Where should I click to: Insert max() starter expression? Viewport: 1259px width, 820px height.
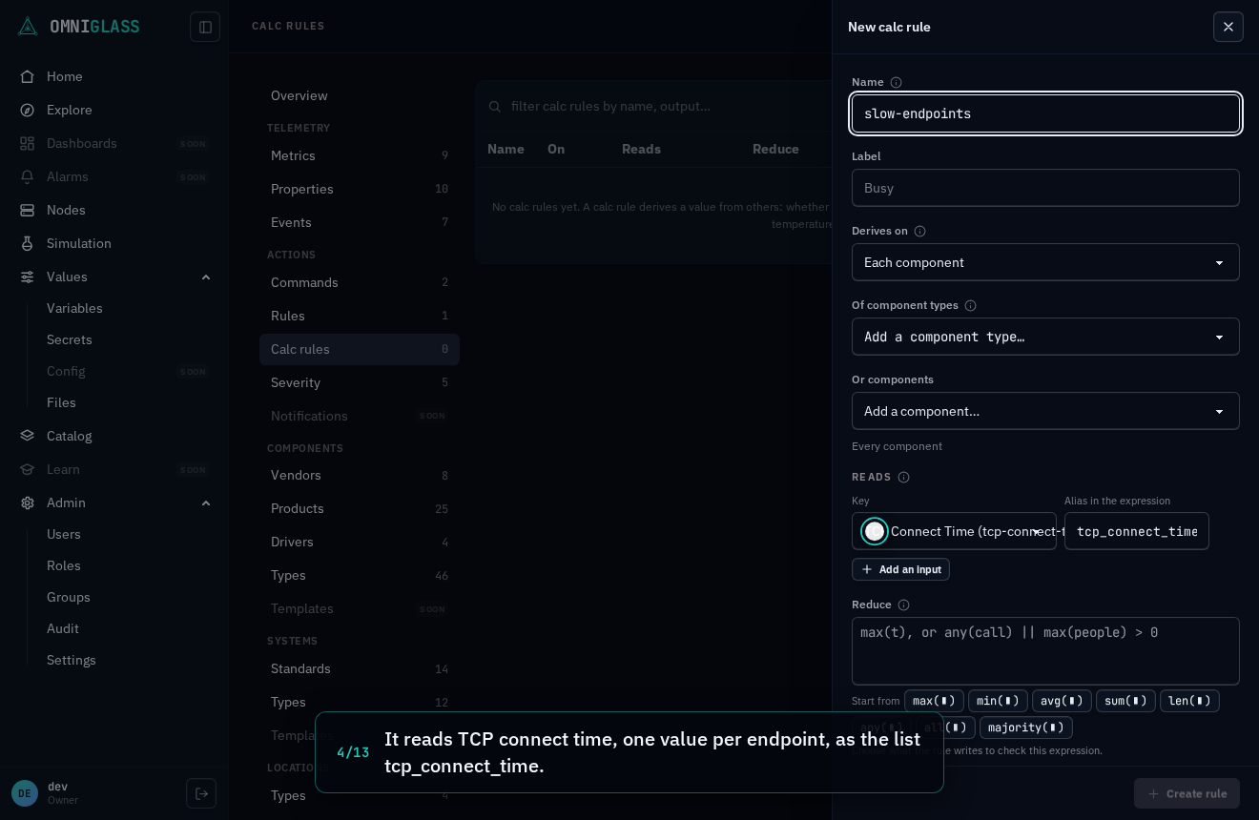pyautogui.click(x=934, y=701)
